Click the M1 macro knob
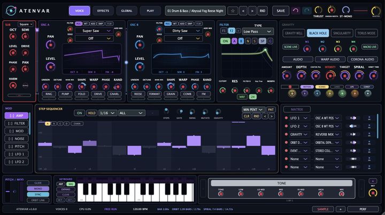 coord(307,49)
